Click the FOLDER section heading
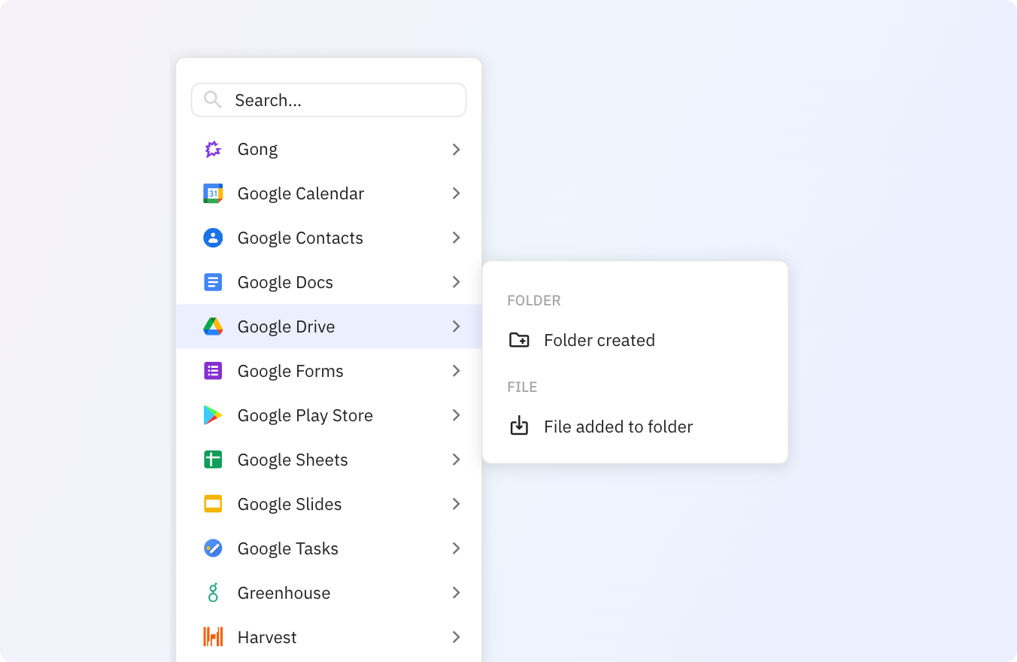Screen dimensions: 1017x662 (x=534, y=301)
